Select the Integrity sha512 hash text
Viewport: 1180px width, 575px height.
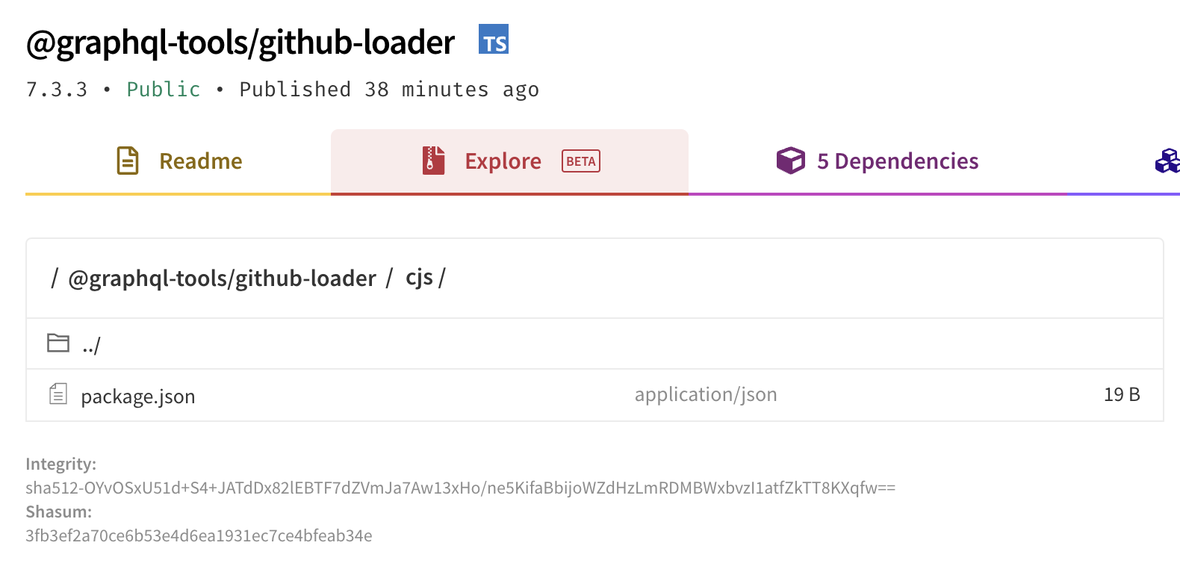click(462, 488)
